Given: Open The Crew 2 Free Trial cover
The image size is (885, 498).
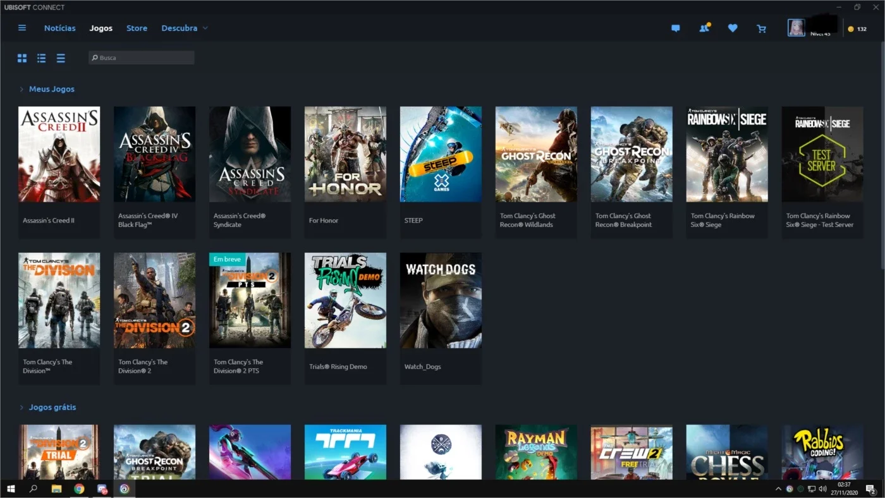Looking at the screenshot, I should coord(632,452).
